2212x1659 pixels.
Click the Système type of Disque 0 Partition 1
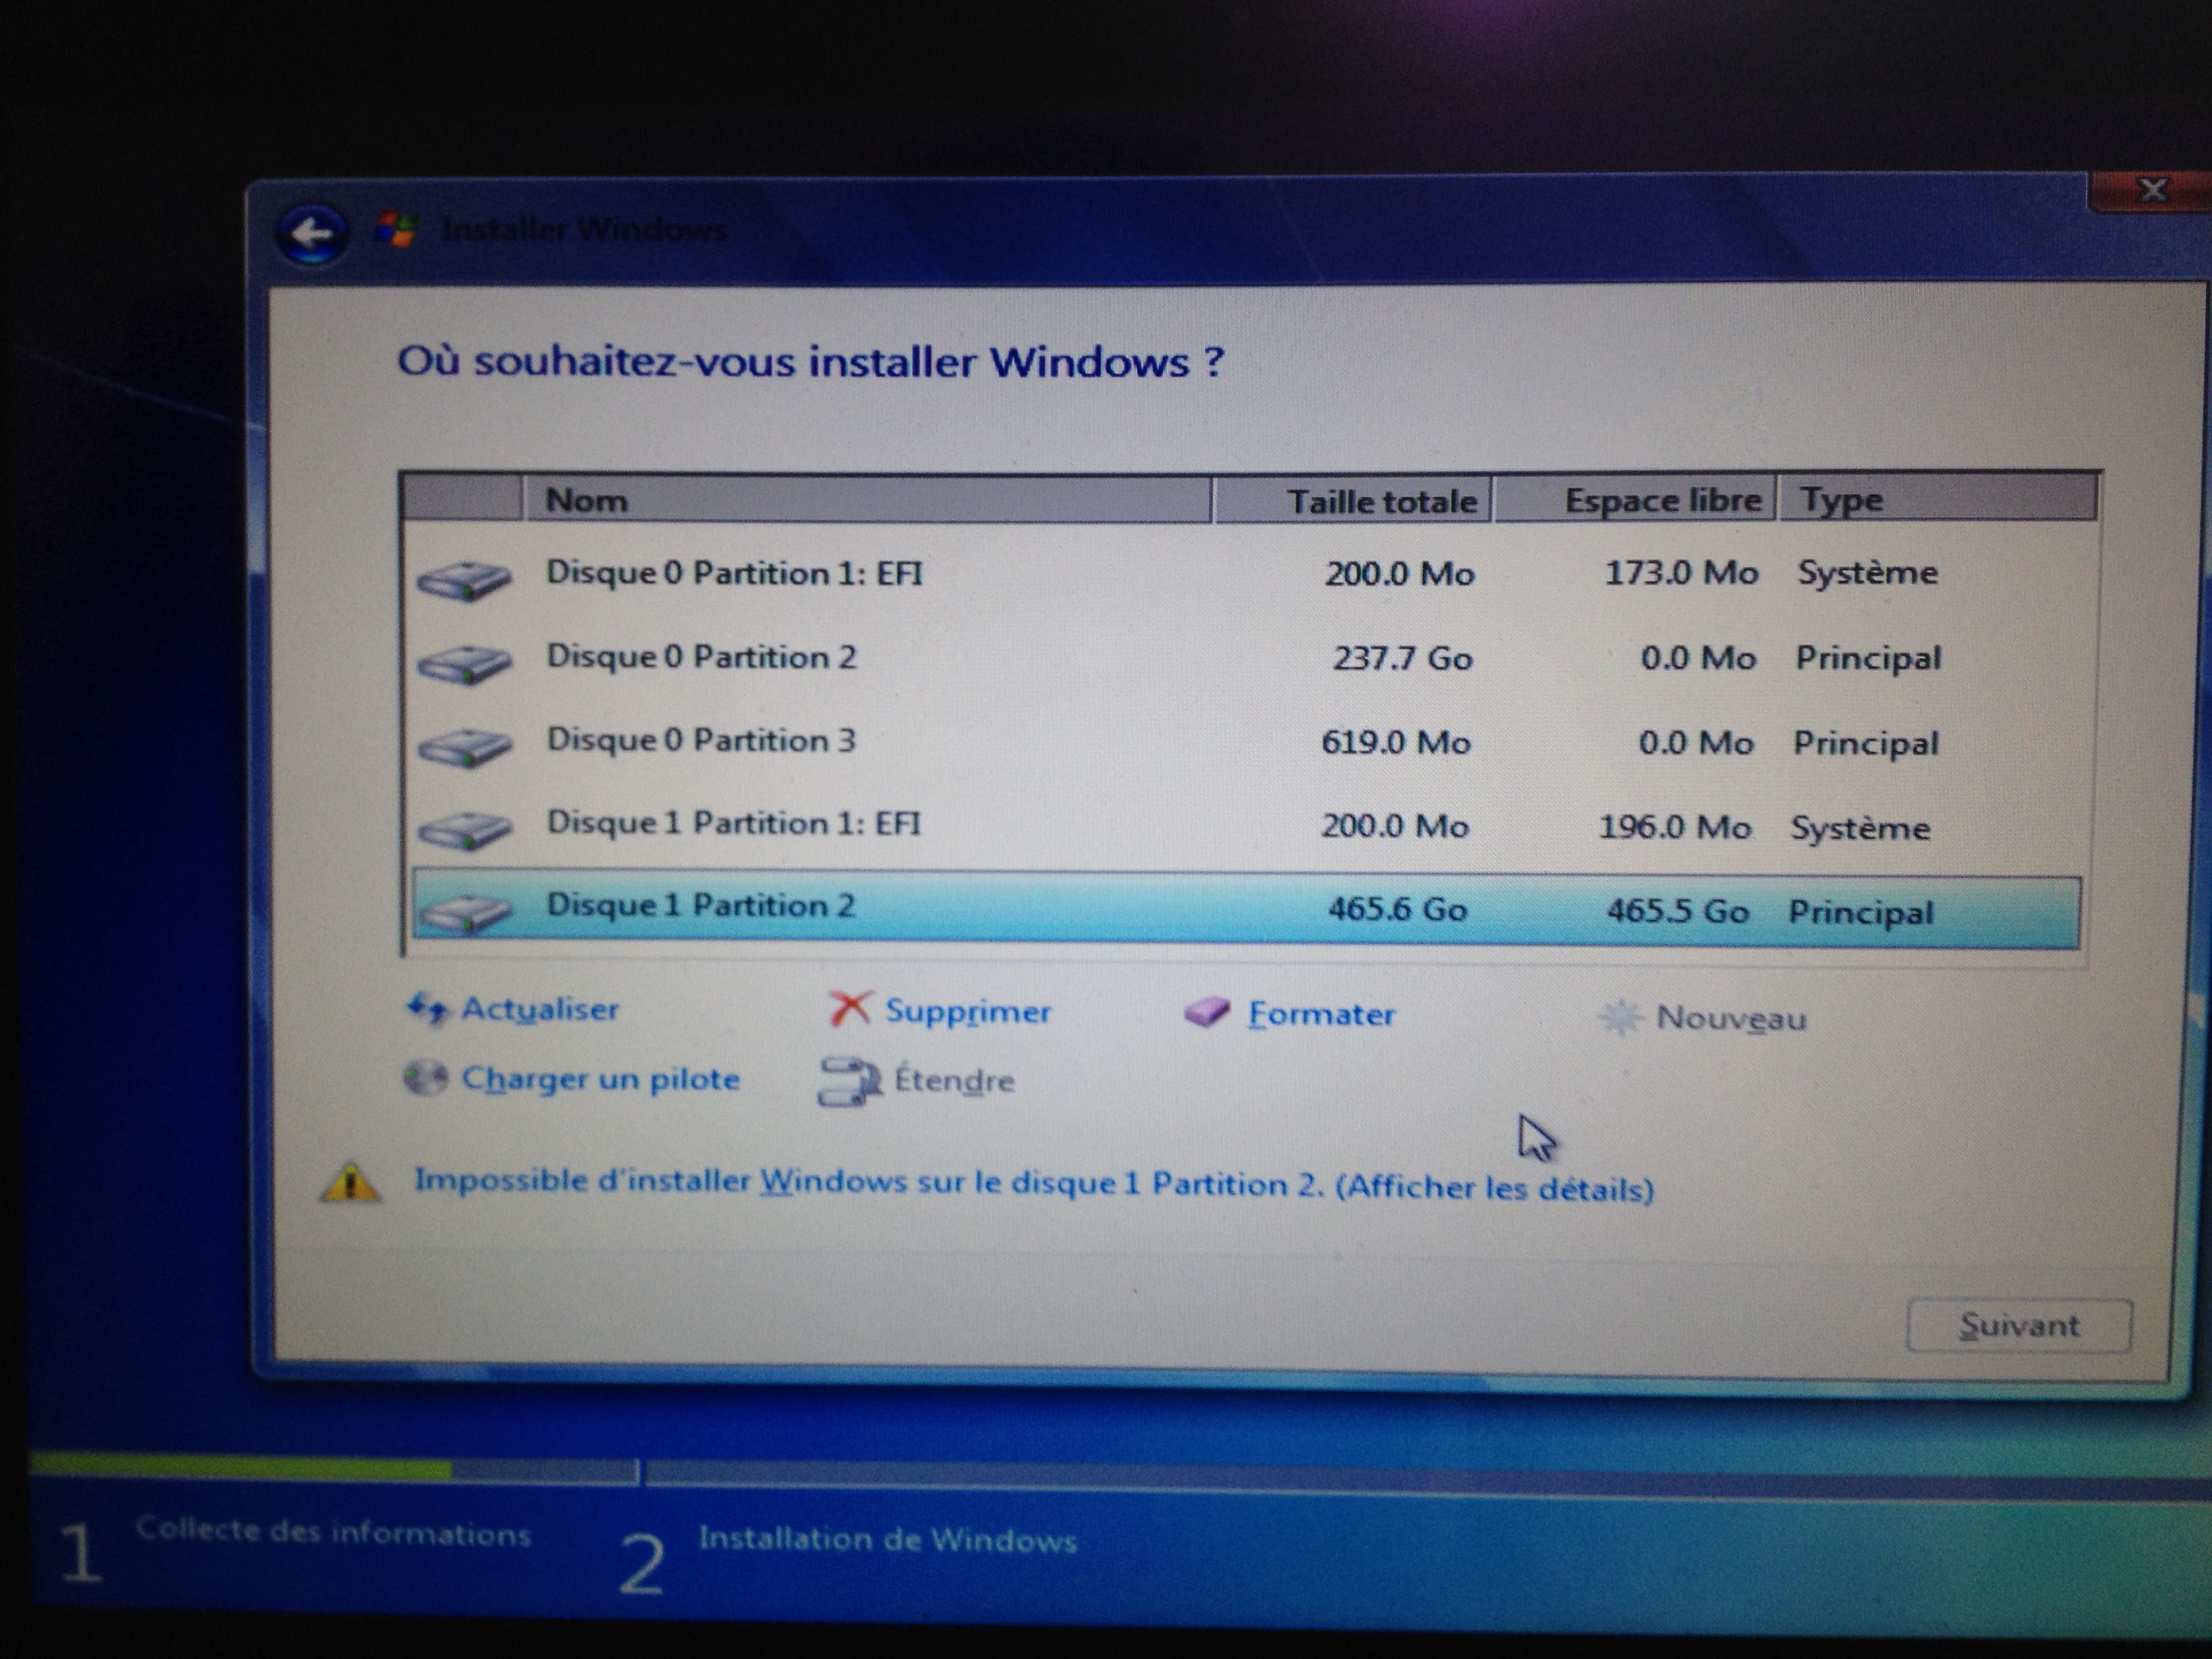[1868, 573]
